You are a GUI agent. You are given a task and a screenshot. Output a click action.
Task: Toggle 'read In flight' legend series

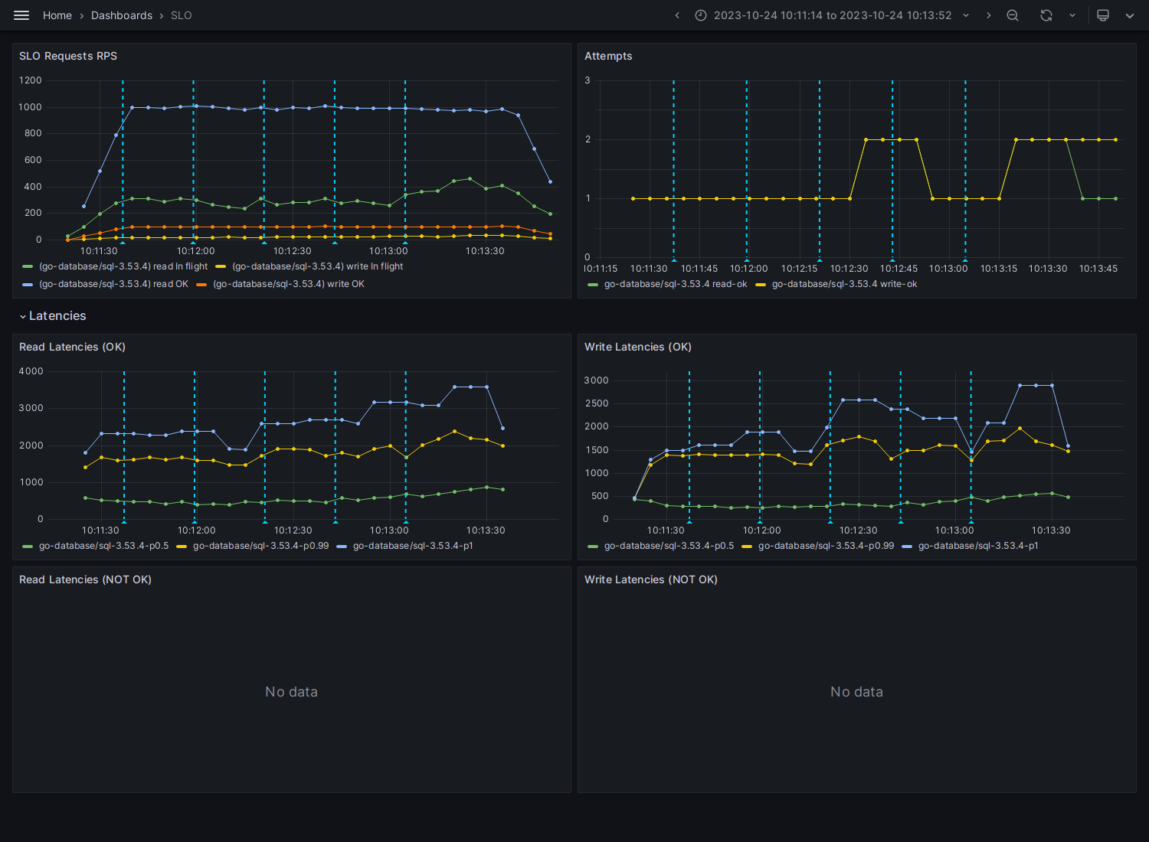[123, 266]
